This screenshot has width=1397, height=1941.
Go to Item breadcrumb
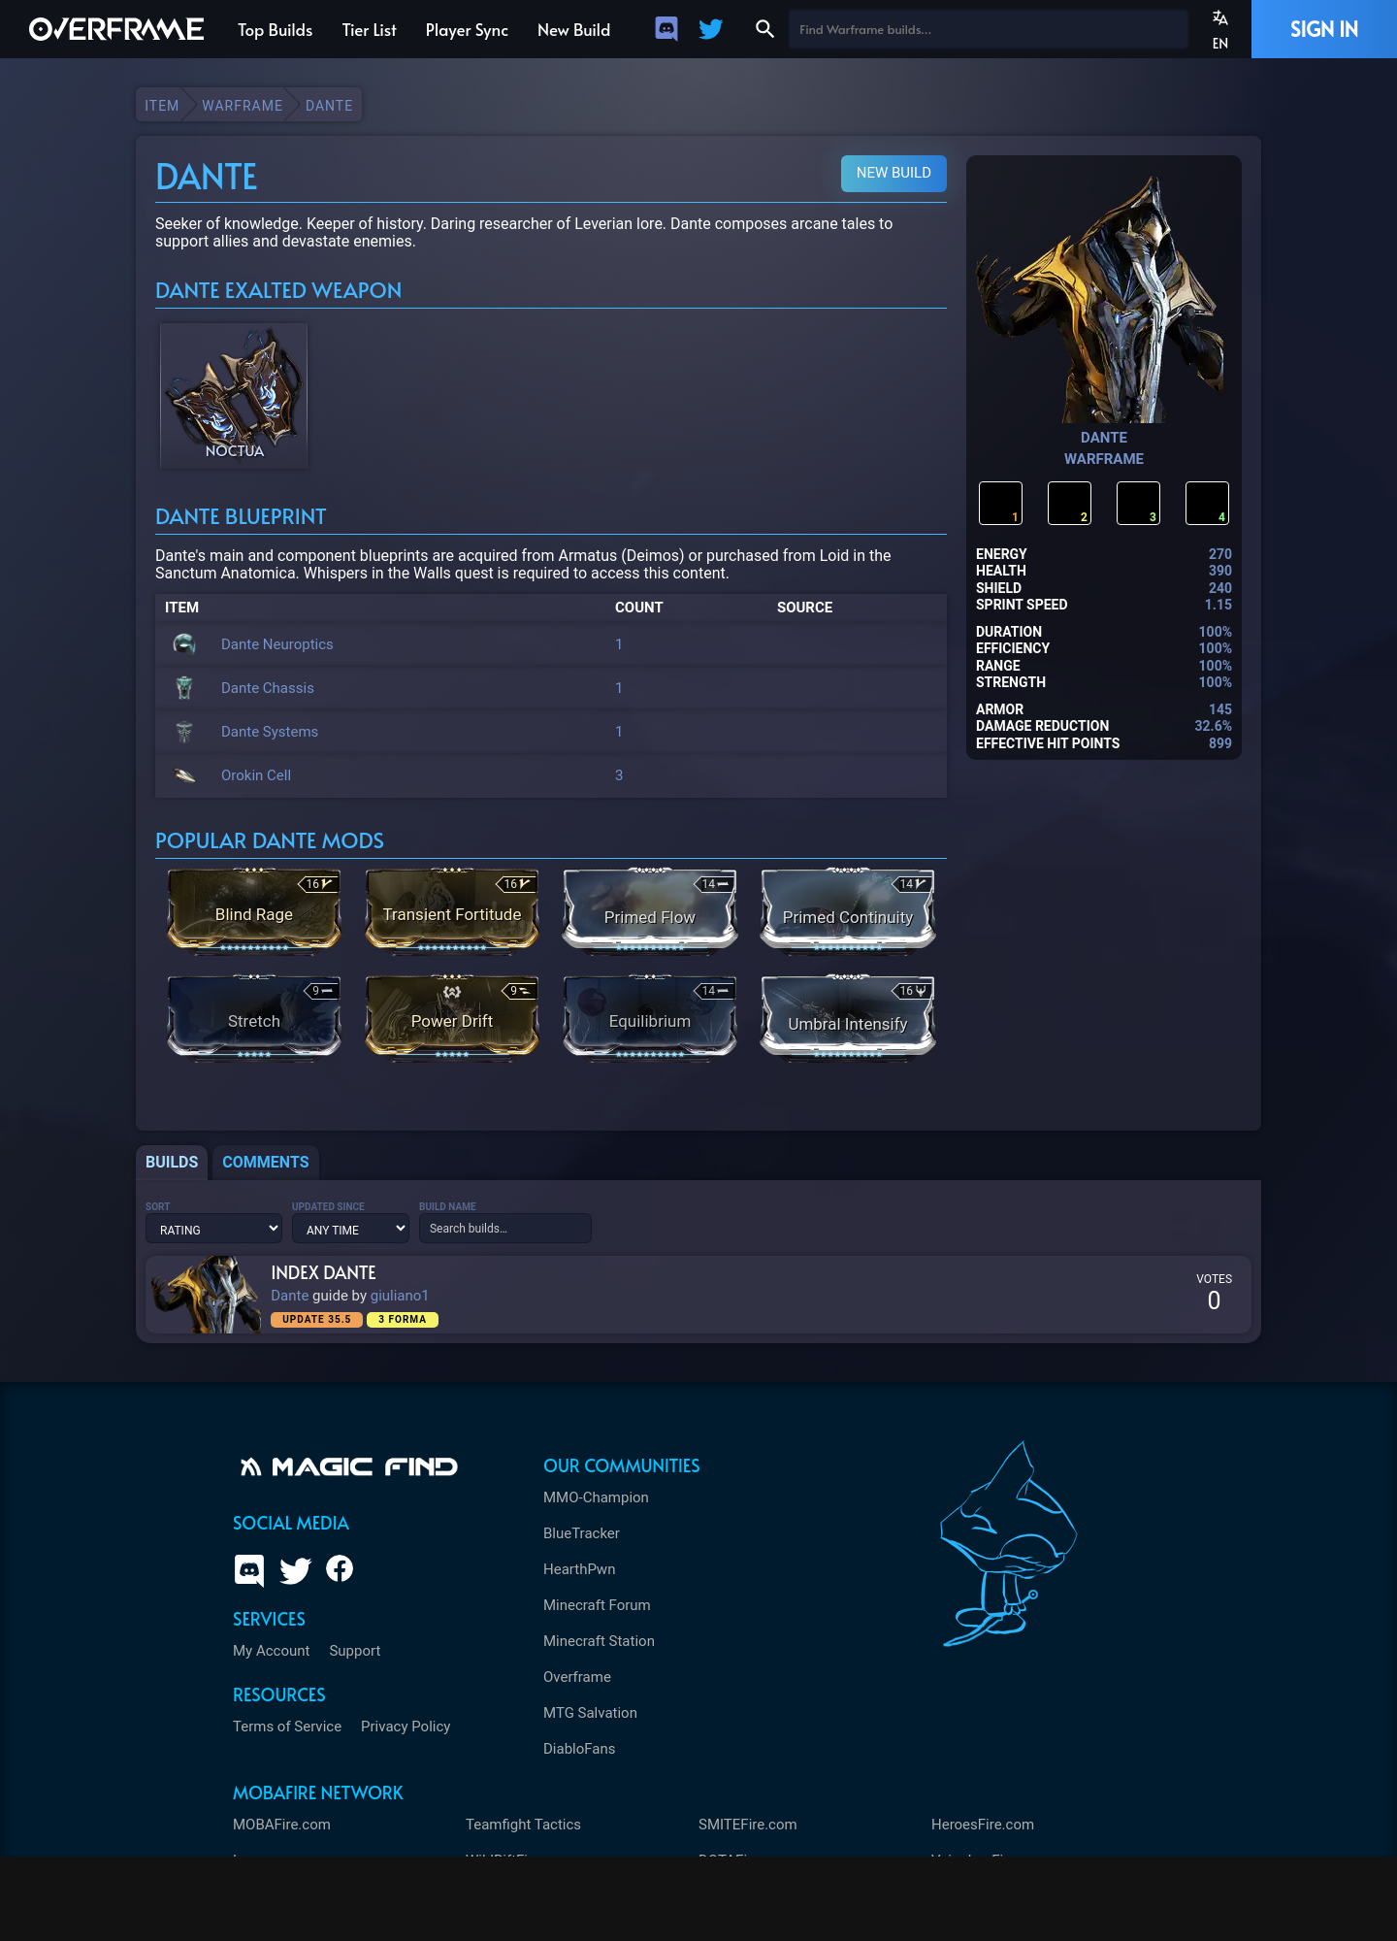pyautogui.click(x=161, y=106)
